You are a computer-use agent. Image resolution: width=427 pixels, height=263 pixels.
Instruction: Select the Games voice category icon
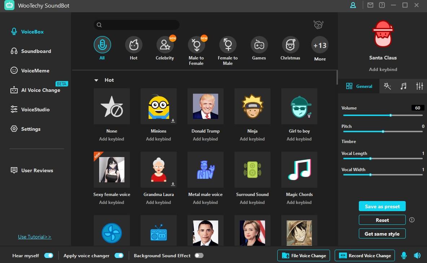point(259,45)
